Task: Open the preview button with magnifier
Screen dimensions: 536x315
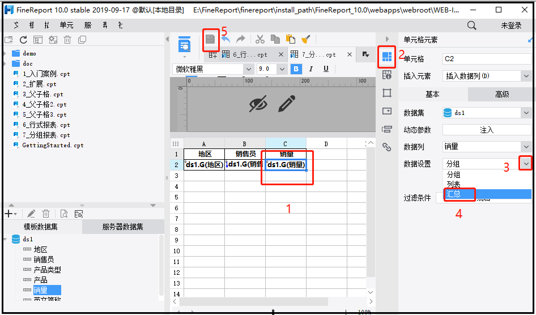Action: [x=185, y=45]
